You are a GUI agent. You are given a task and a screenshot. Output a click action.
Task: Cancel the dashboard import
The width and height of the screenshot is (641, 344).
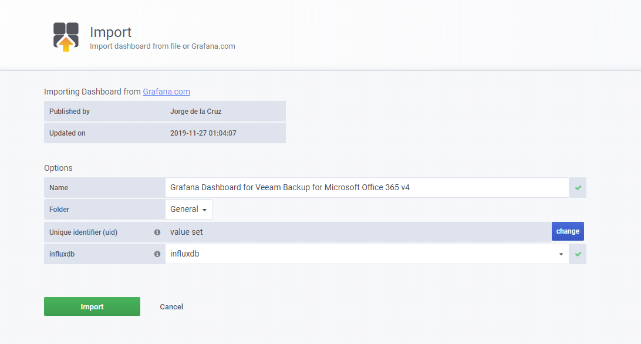[x=171, y=307]
